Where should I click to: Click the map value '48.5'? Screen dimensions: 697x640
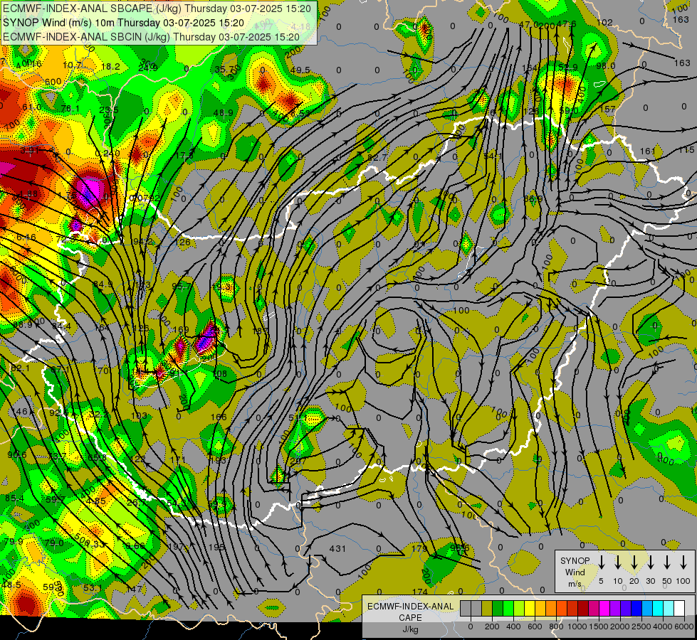coord(11,585)
